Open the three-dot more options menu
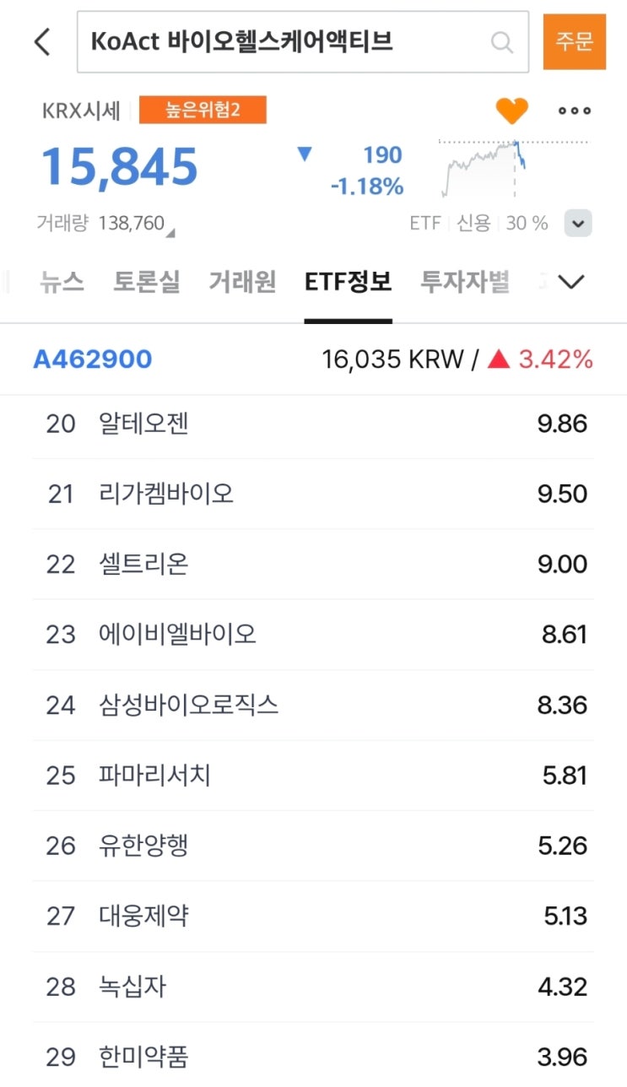 click(x=575, y=111)
